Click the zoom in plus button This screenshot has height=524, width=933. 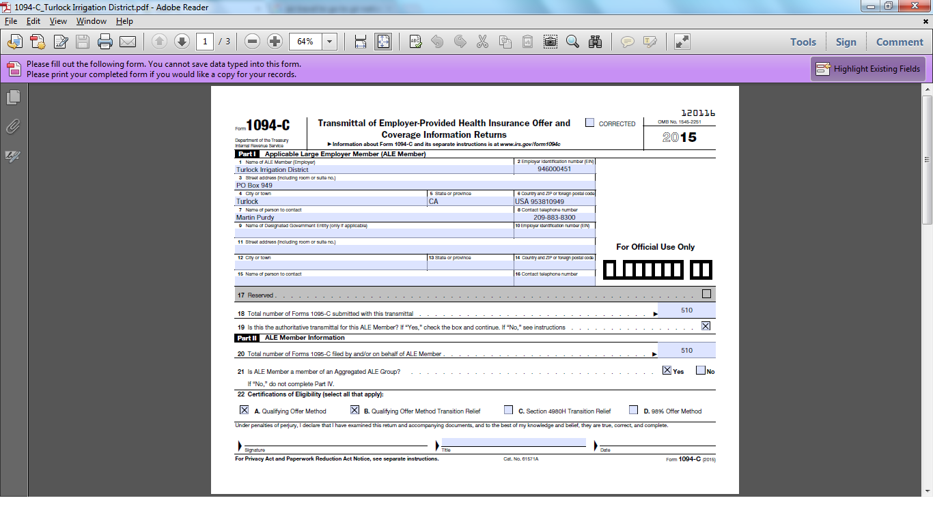(x=275, y=42)
